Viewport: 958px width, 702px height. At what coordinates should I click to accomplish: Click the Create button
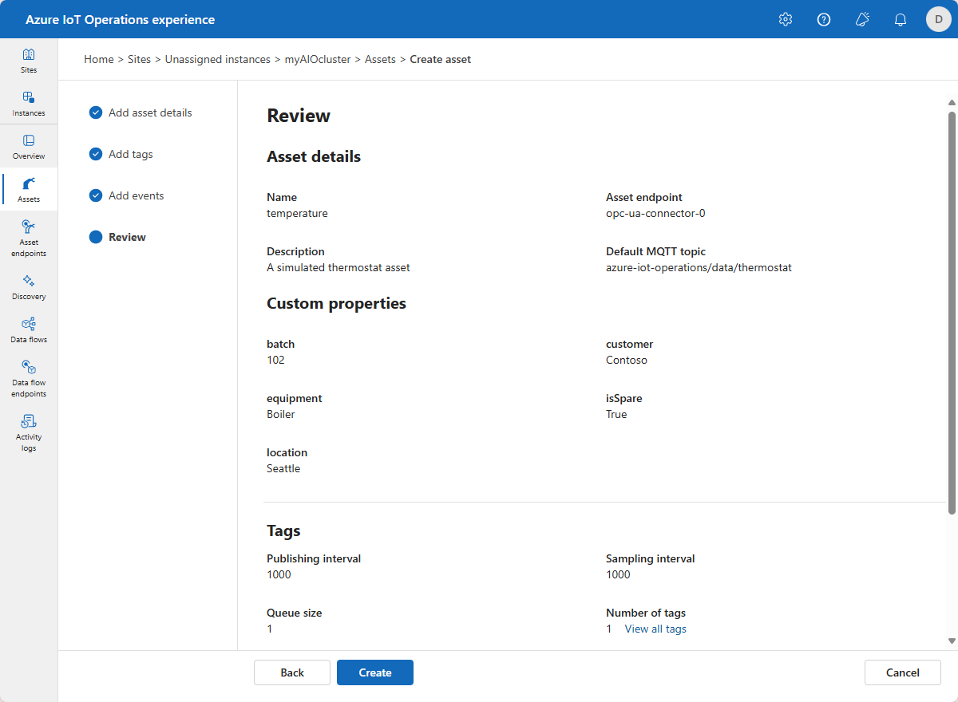[x=375, y=672]
